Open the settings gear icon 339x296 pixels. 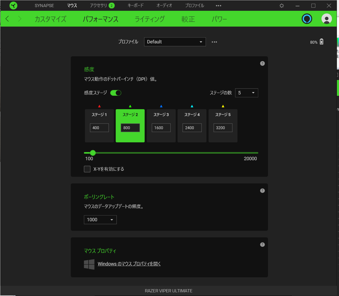coord(282,6)
